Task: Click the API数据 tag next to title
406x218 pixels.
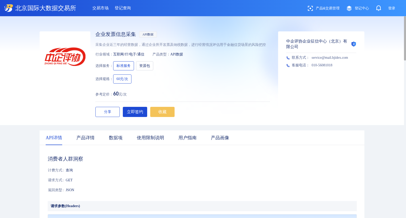Action: pos(148,34)
